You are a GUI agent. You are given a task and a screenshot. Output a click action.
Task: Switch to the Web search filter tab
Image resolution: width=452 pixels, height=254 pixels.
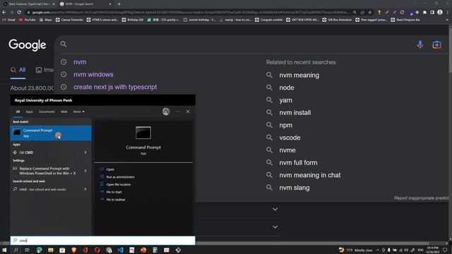pyautogui.click(x=64, y=111)
